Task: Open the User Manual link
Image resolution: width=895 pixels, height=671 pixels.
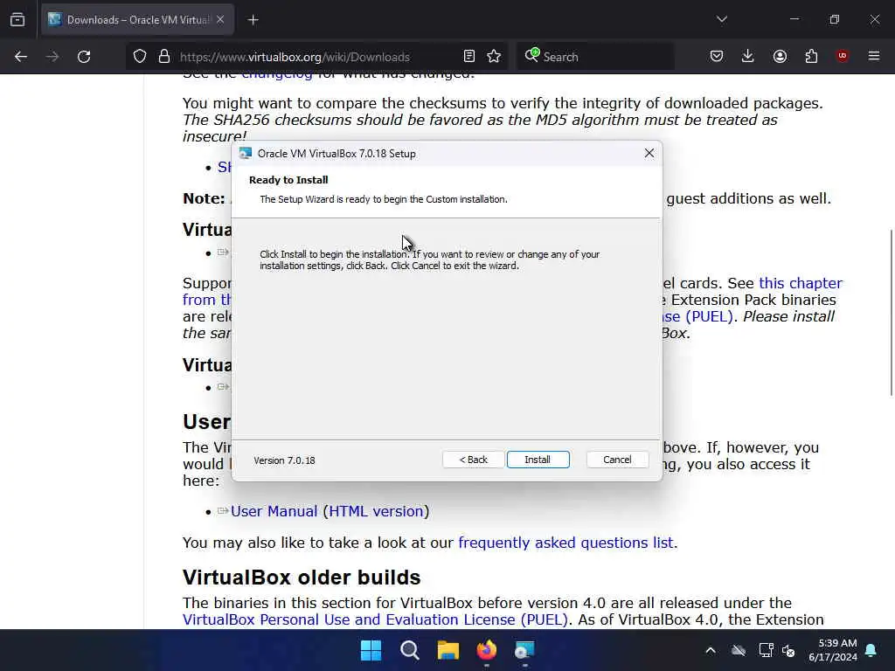Action: (274, 511)
